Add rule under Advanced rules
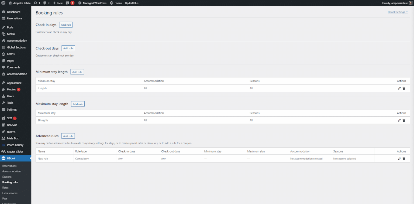The width and height of the screenshot is (414, 204). tap(68, 136)
